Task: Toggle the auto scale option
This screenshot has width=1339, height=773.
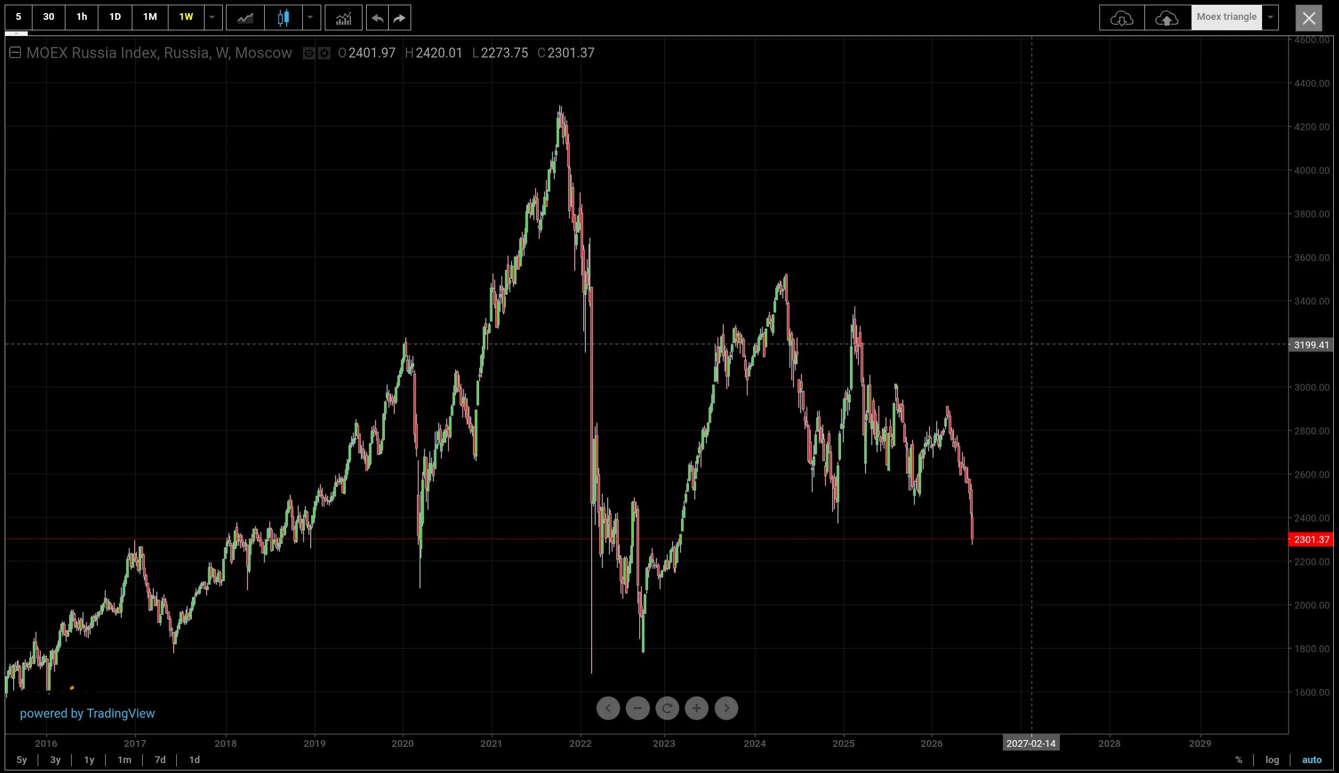Action: click(x=1311, y=760)
